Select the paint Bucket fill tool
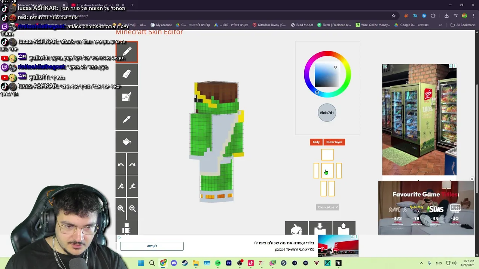Viewport: 479px width, 269px height. [126, 142]
